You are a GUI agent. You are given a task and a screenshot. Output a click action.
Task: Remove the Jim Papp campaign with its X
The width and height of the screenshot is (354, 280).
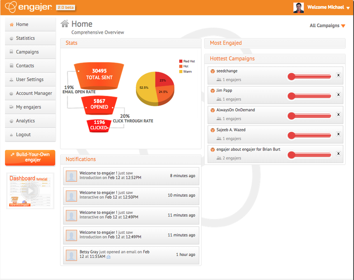[x=338, y=95]
